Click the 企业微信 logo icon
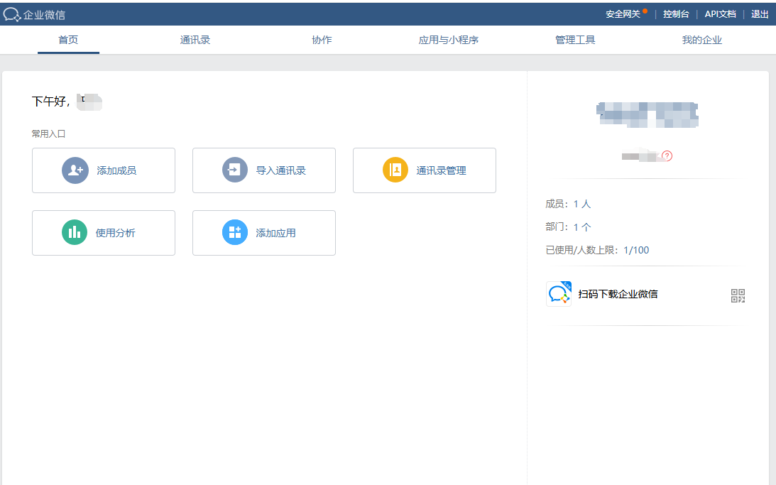Screen dimensions: 776x485 click(x=12, y=14)
